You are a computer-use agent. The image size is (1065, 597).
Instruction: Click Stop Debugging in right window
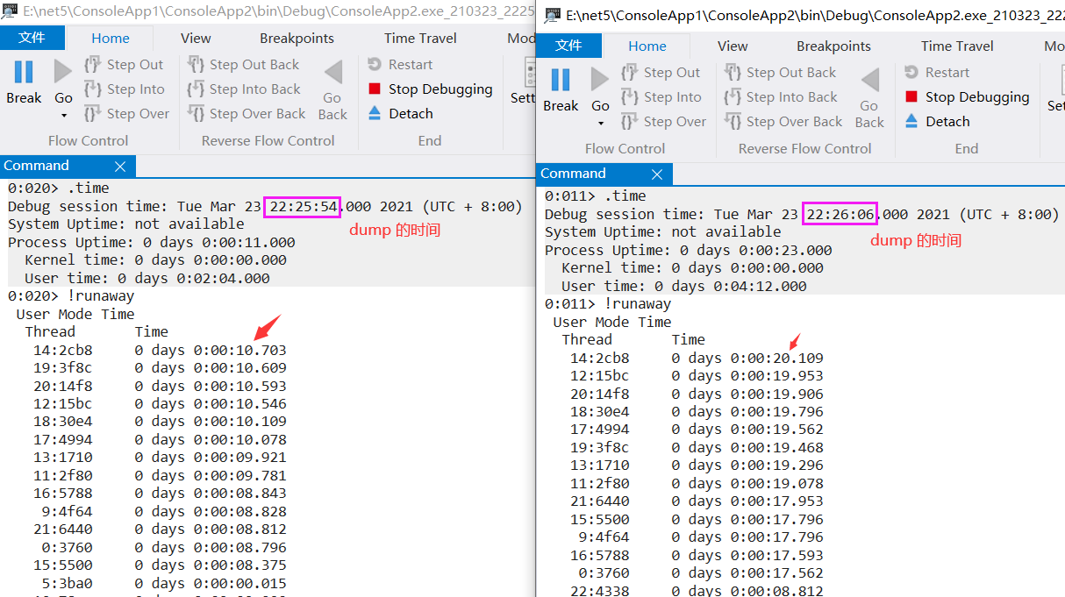coord(967,97)
